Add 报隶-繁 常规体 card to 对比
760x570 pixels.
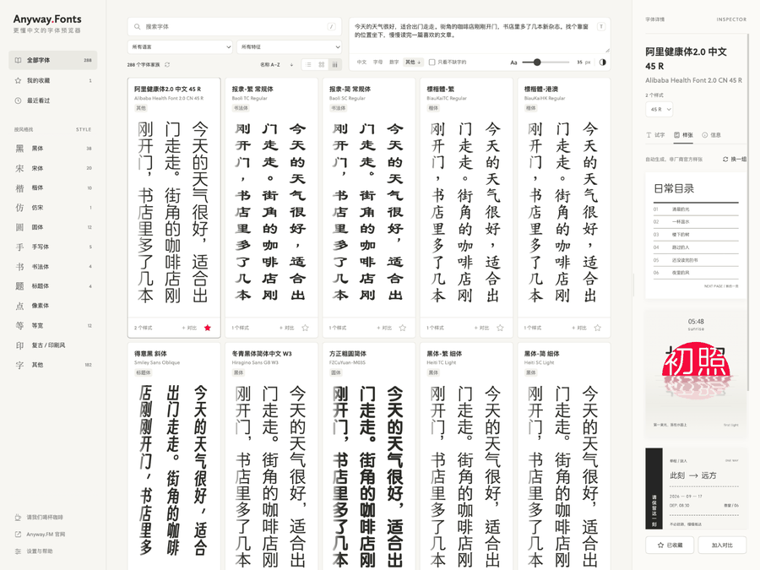[x=287, y=328]
